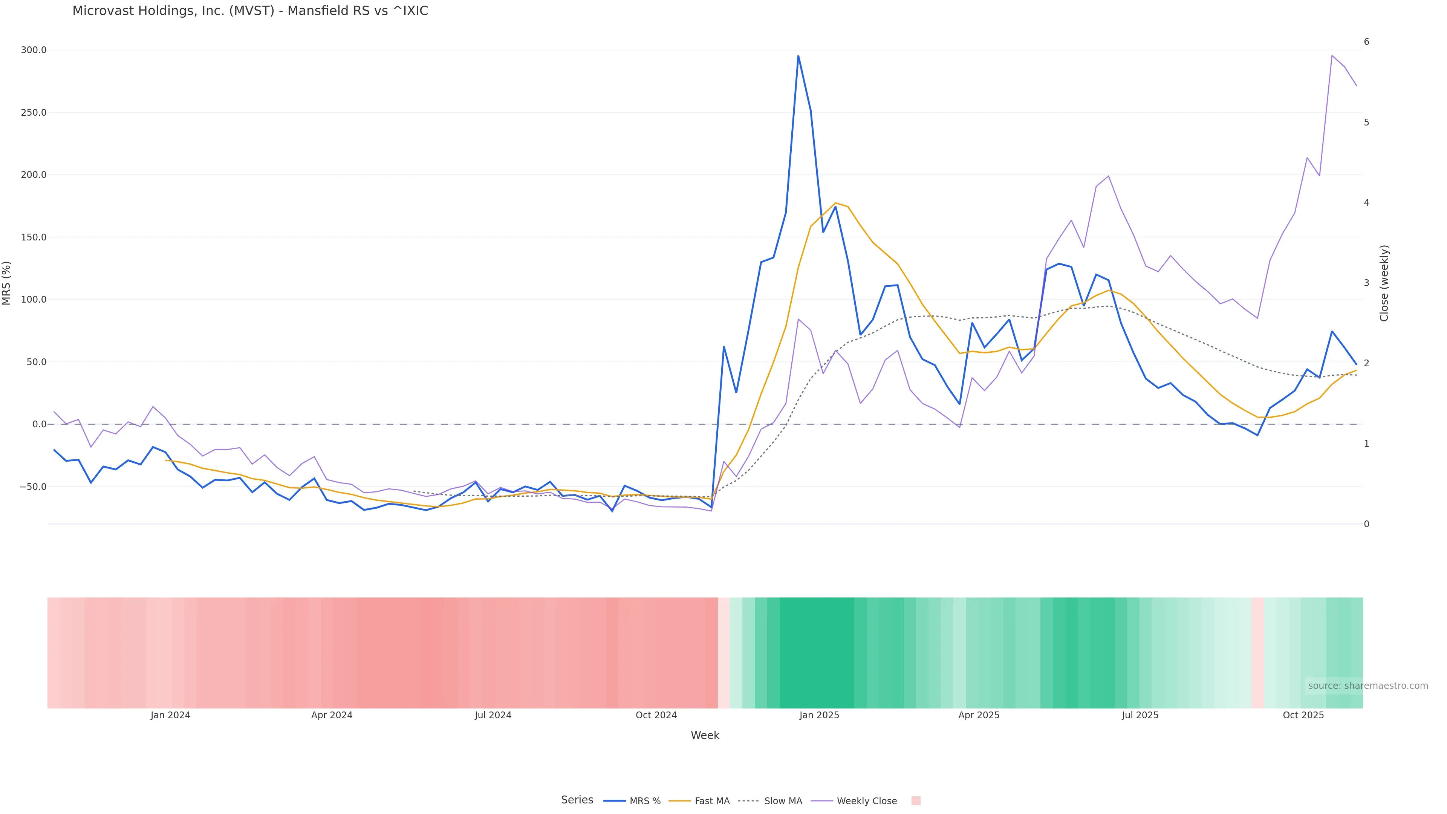1447x814 pixels.
Task: Click the dashed Slow MA legend line icon
Action: tap(748, 801)
